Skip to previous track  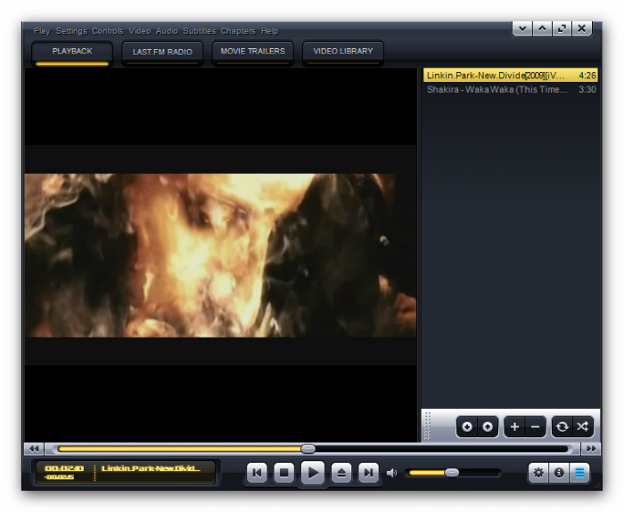257,473
